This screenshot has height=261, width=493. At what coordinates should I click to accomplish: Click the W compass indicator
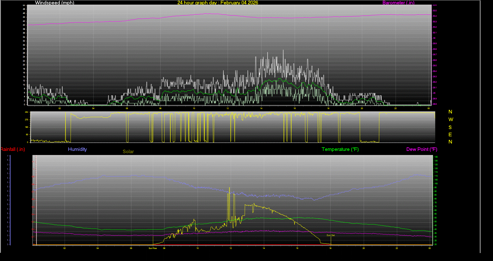(450, 119)
